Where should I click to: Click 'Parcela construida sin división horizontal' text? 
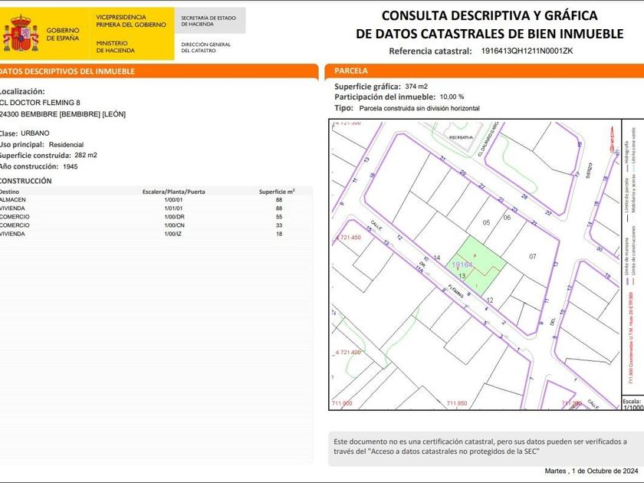point(419,108)
